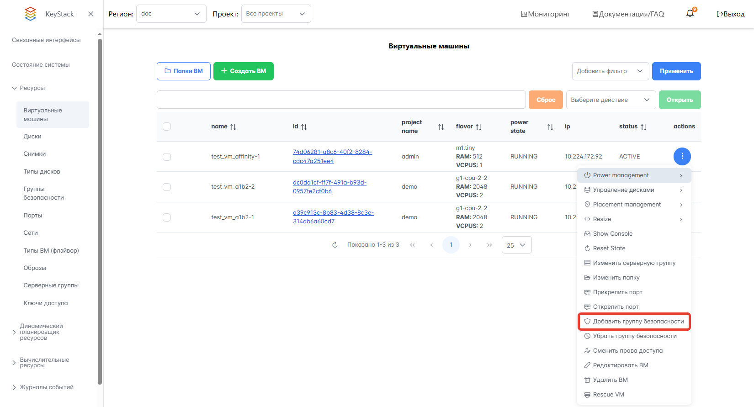This screenshot has width=754, height=407.
Task: Expand the Добавить фильтр dropdown
Action: point(610,71)
